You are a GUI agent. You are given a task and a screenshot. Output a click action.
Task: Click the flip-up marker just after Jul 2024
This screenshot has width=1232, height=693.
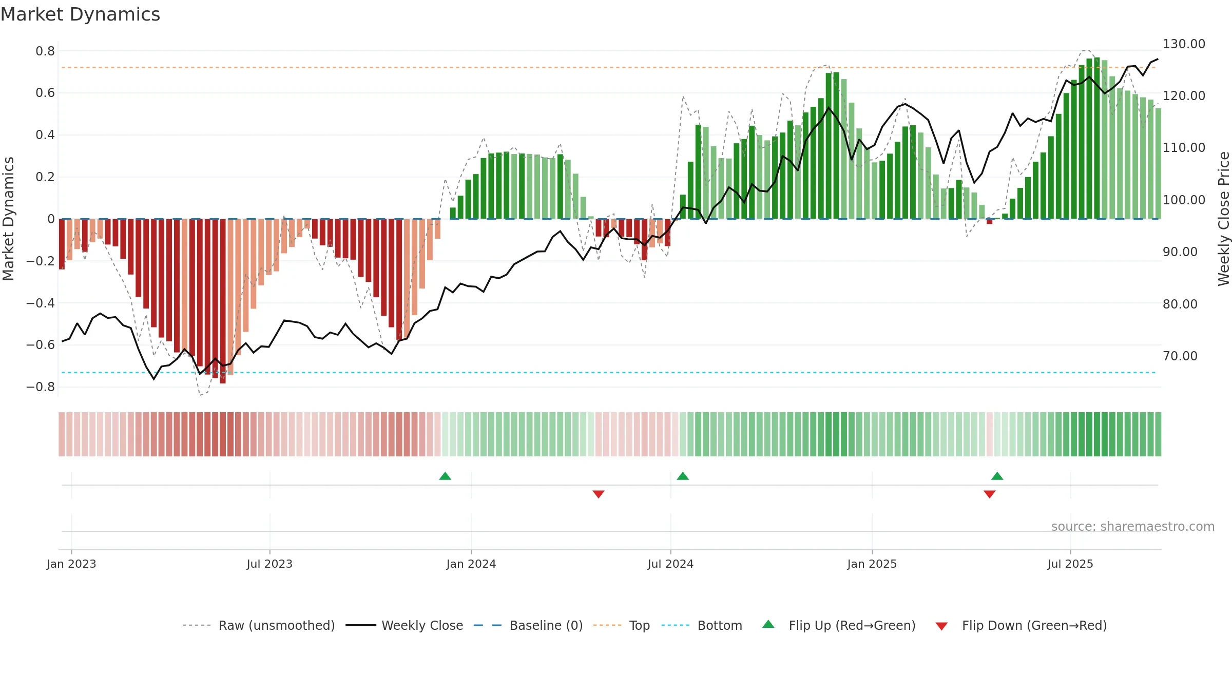683,476
